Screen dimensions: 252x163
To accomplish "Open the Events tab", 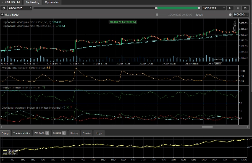I will [x=87, y=133].
